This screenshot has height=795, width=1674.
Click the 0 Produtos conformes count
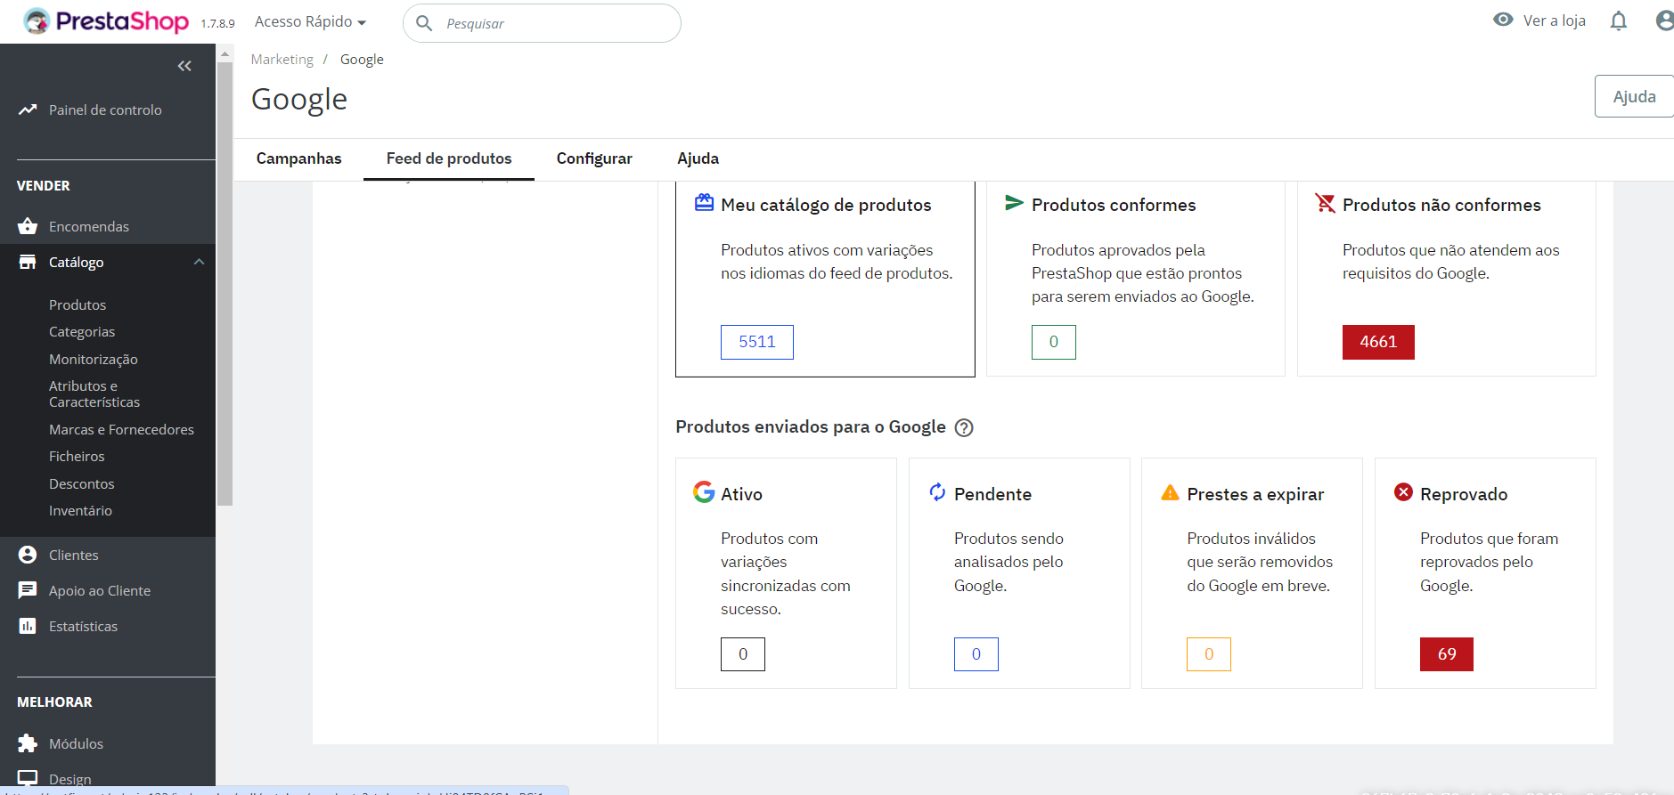pos(1053,342)
